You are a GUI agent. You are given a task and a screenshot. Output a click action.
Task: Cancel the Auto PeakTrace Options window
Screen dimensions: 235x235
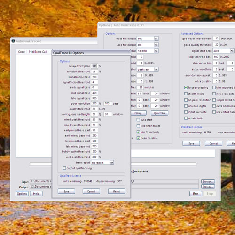pos(213,143)
